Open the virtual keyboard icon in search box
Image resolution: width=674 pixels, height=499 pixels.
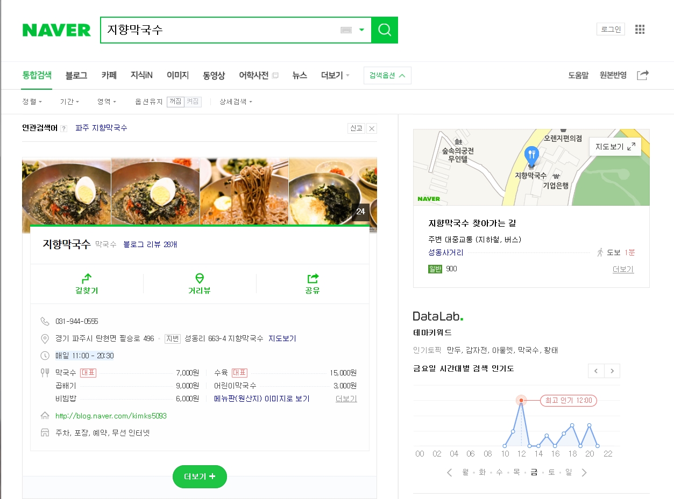pos(346,30)
